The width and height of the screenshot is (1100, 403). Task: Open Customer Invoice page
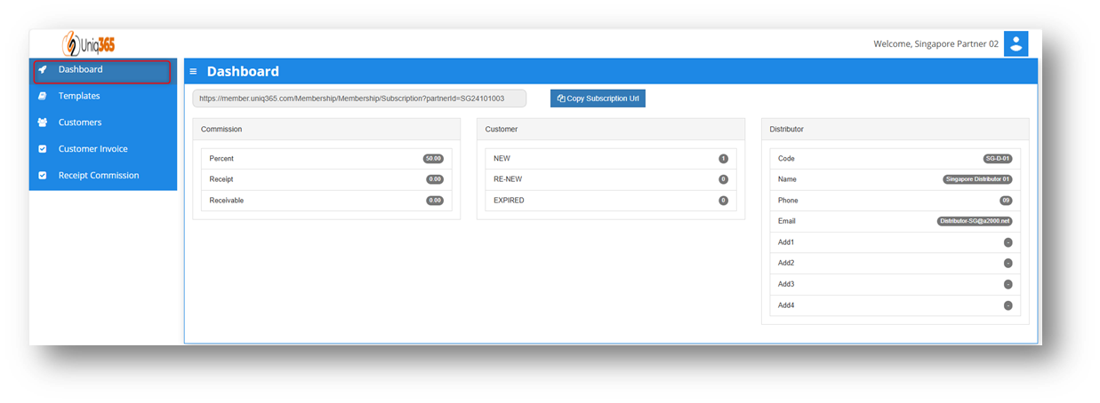tap(92, 149)
